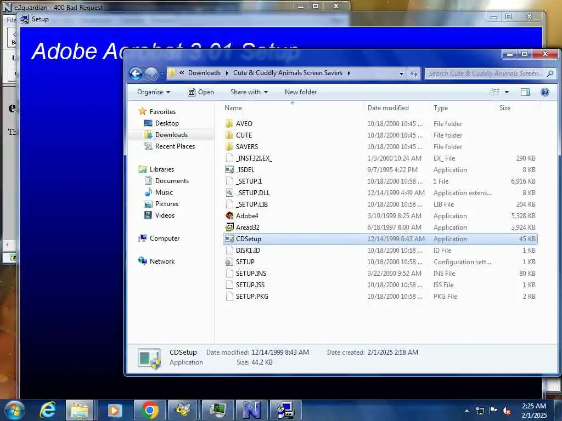Toggle the preview pane icon
This screenshot has height=421, width=562.
click(525, 92)
